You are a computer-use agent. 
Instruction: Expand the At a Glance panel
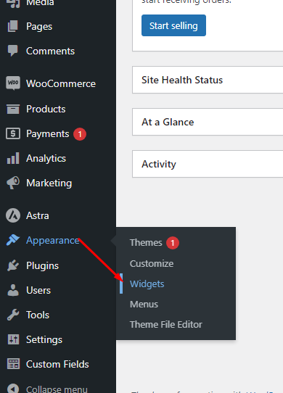click(x=208, y=122)
